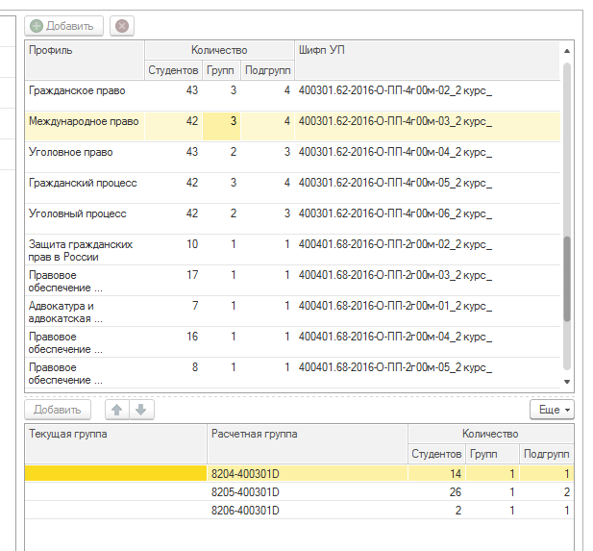Click the move down arrow icon
Image resolution: width=593 pixels, height=551 pixels.
(x=140, y=410)
